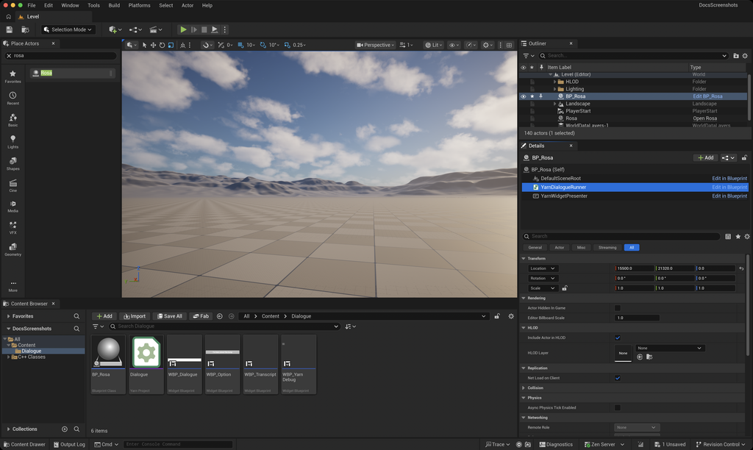The width and height of the screenshot is (753, 450).
Task: Click the Import button in Content Browser
Action: click(x=135, y=316)
